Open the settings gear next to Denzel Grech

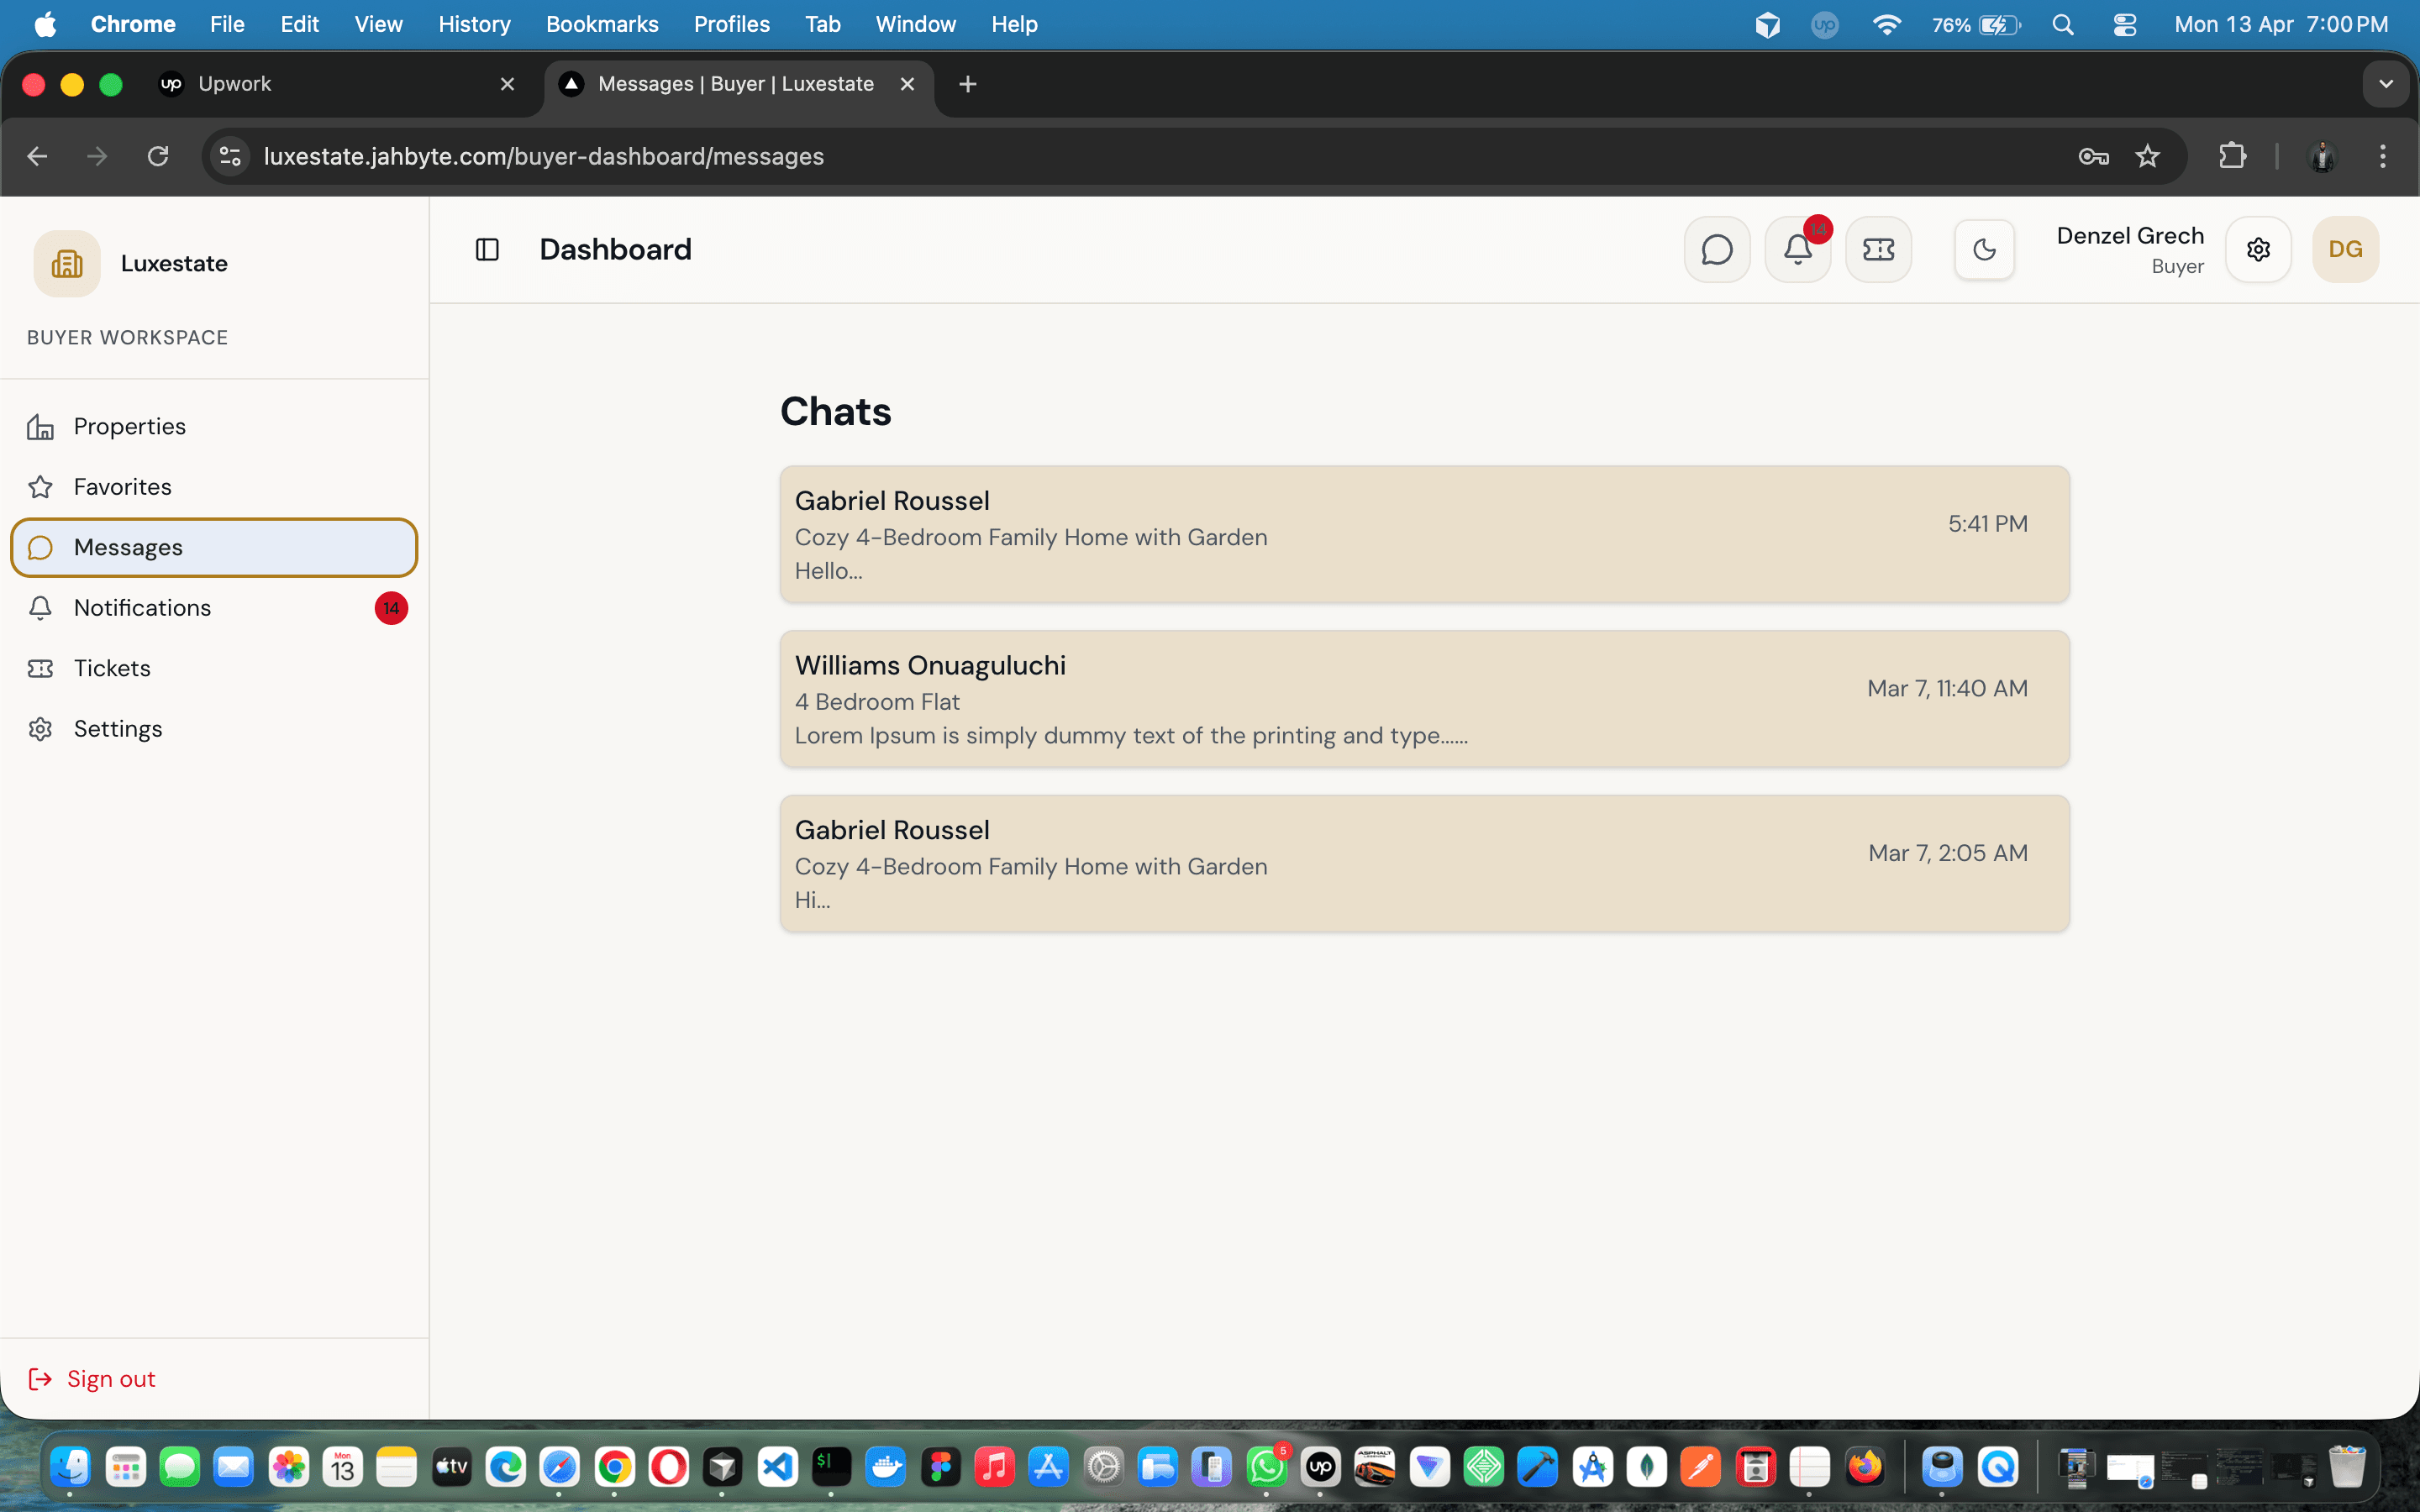tap(2259, 249)
